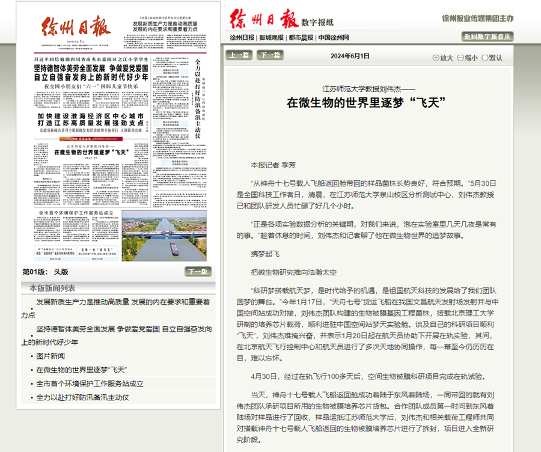Screen dimensions: 541x452
Task: Open 全力以赴打好防汛备汛主动仗 list link
Action: [82, 397]
